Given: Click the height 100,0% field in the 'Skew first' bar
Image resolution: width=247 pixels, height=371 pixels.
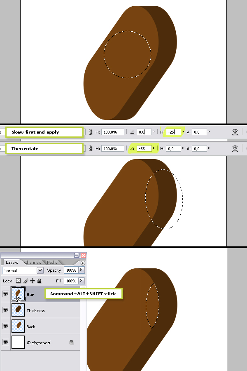Looking at the screenshot, I should coord(113,132).
